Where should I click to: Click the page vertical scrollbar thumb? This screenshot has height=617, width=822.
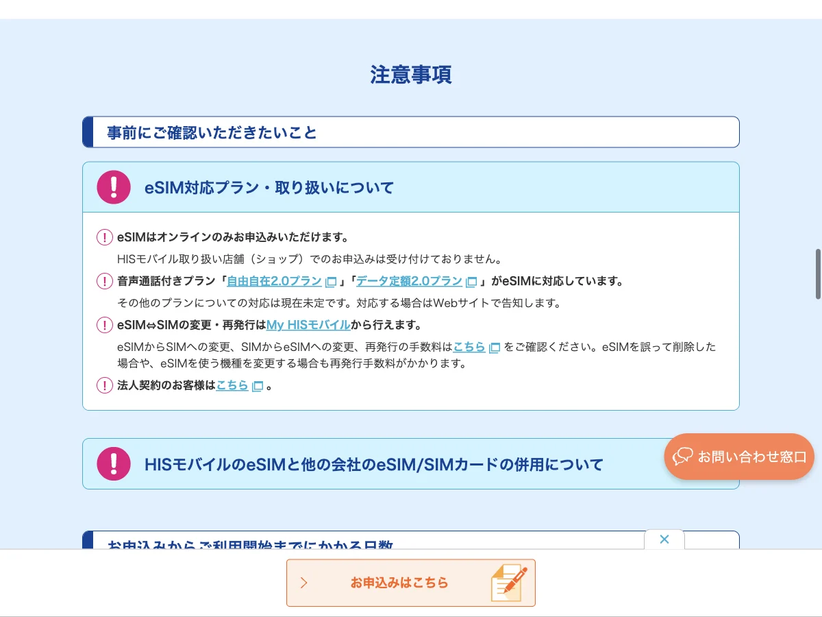click(818, 274)
